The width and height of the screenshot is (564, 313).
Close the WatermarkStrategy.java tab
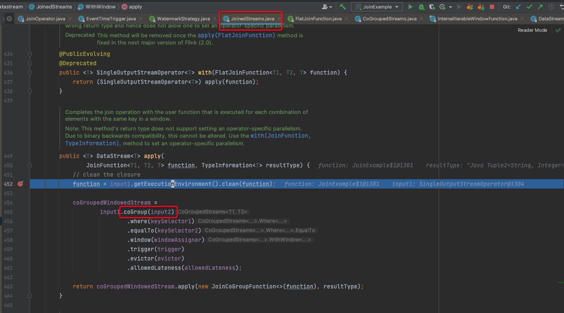(215, 19)
